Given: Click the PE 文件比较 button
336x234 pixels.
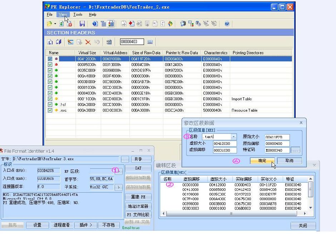Looking at the screenshot, I should pos(138,214).
